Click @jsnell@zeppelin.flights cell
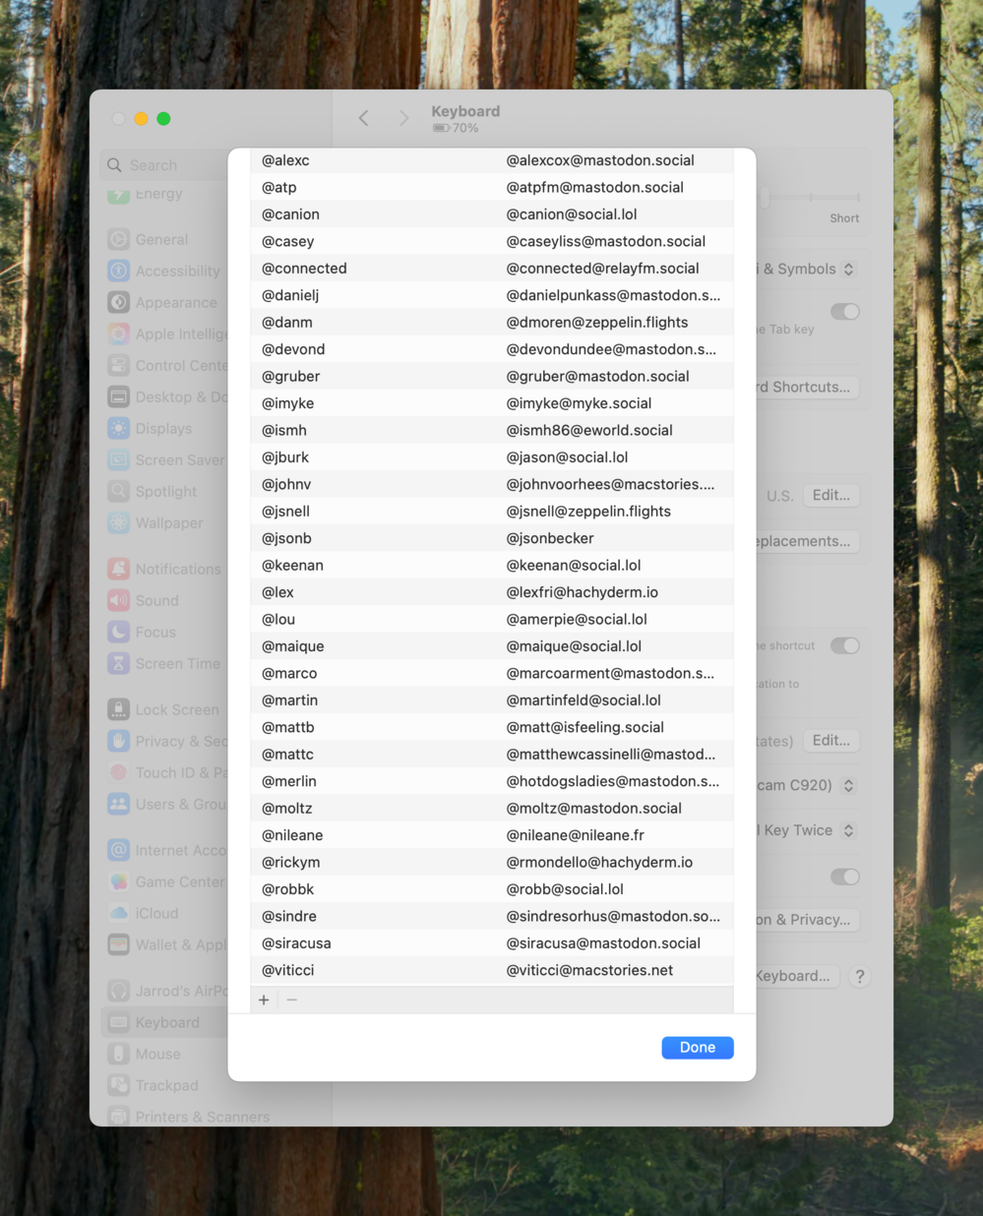983x1216 pixels. tap(588, 512)
